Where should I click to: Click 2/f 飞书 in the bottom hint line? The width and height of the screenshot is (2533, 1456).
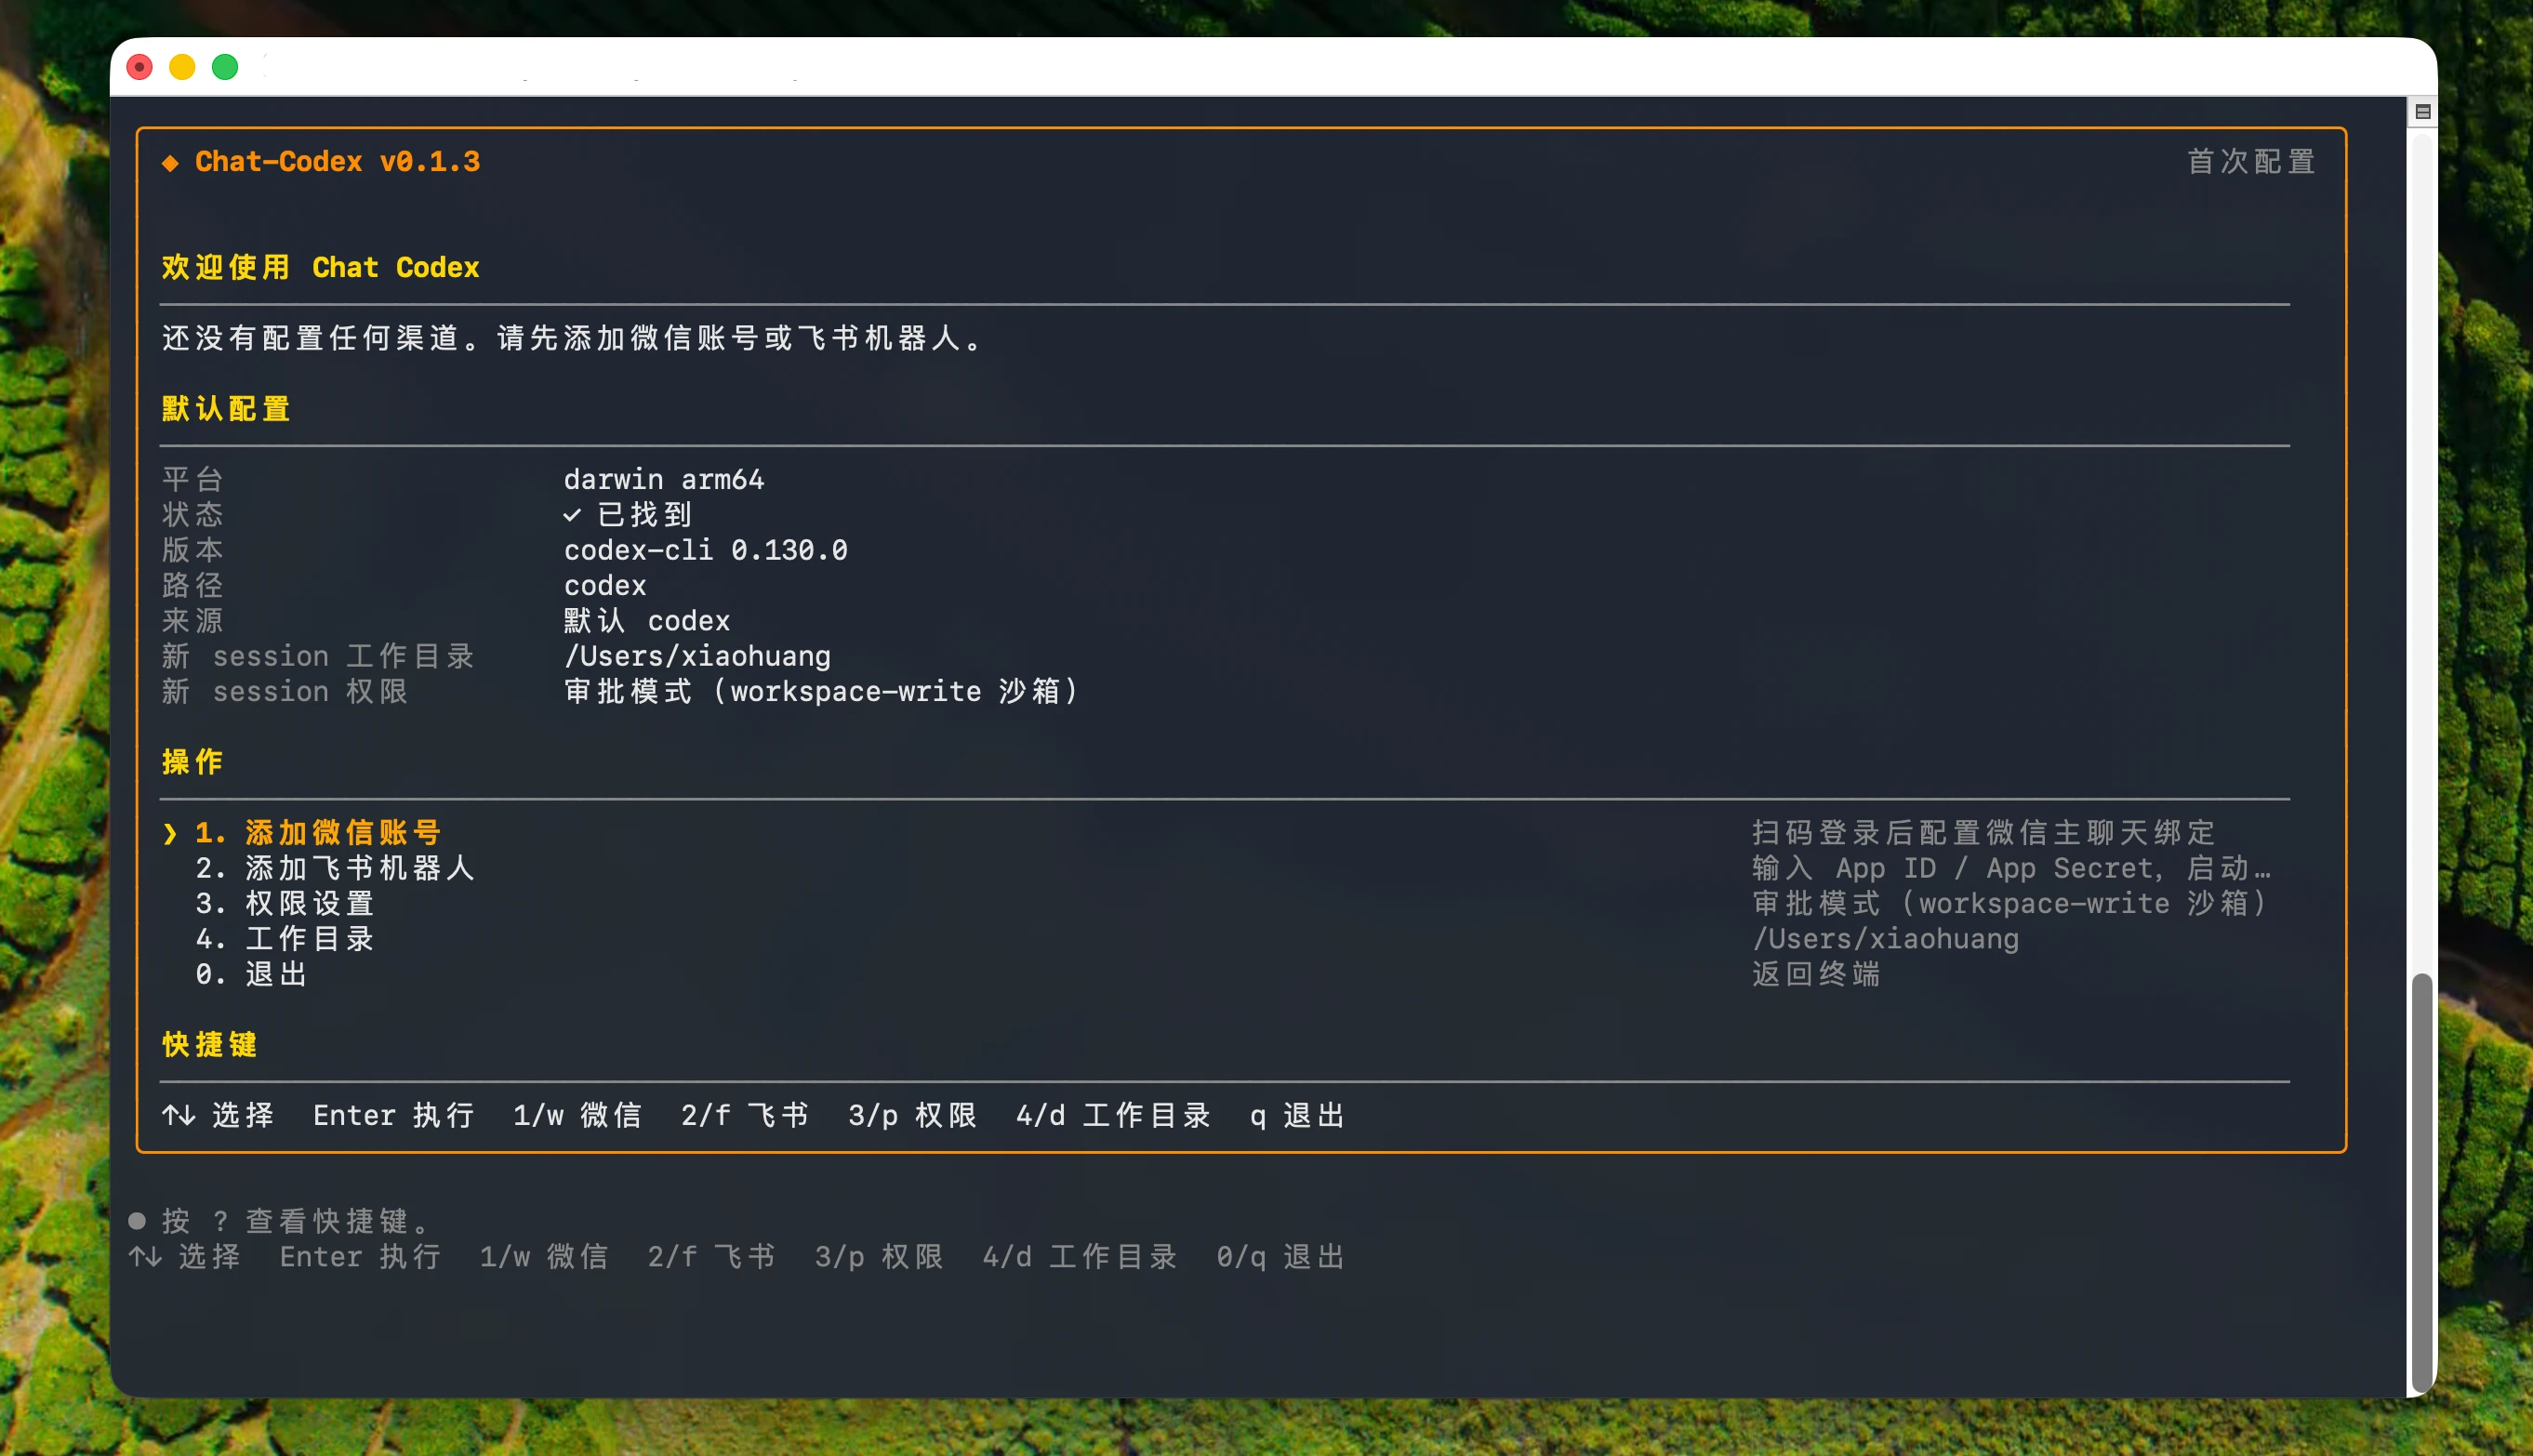click(711, 1257)
